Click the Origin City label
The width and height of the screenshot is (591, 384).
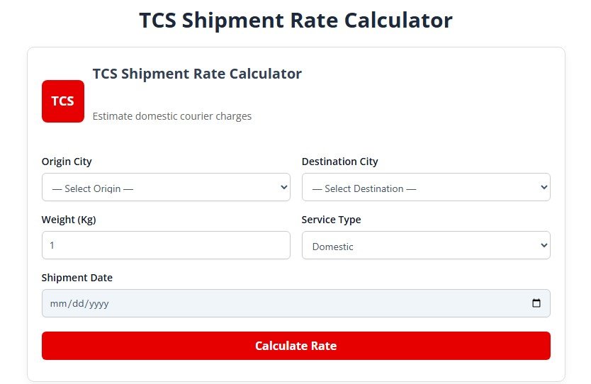(x=67, y=162)
